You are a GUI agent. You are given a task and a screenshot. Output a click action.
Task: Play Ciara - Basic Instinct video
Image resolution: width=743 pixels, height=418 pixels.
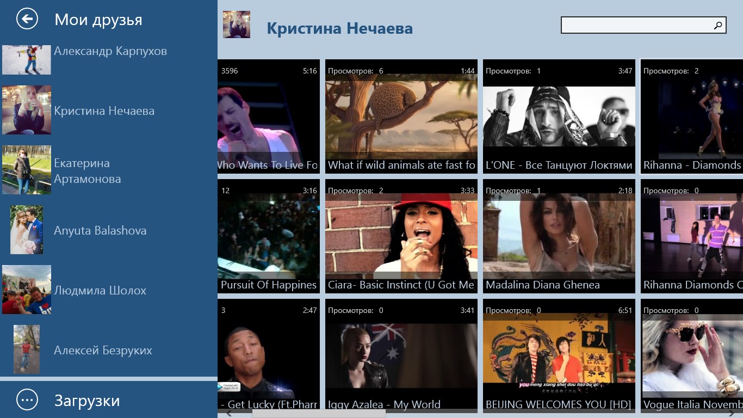[401, 236]
